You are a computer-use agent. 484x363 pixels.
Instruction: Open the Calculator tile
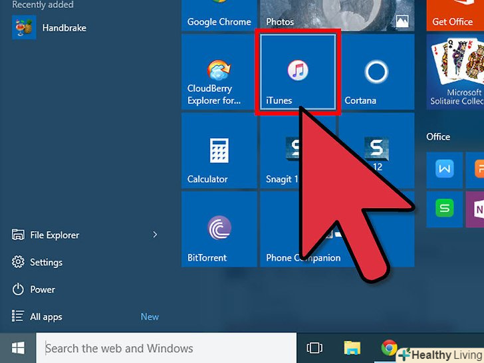click(x=219, y=151)
